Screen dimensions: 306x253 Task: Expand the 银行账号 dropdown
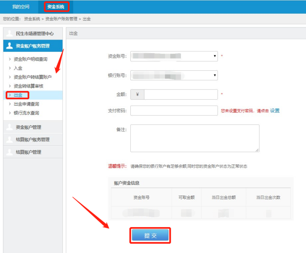tap(174, 75)
